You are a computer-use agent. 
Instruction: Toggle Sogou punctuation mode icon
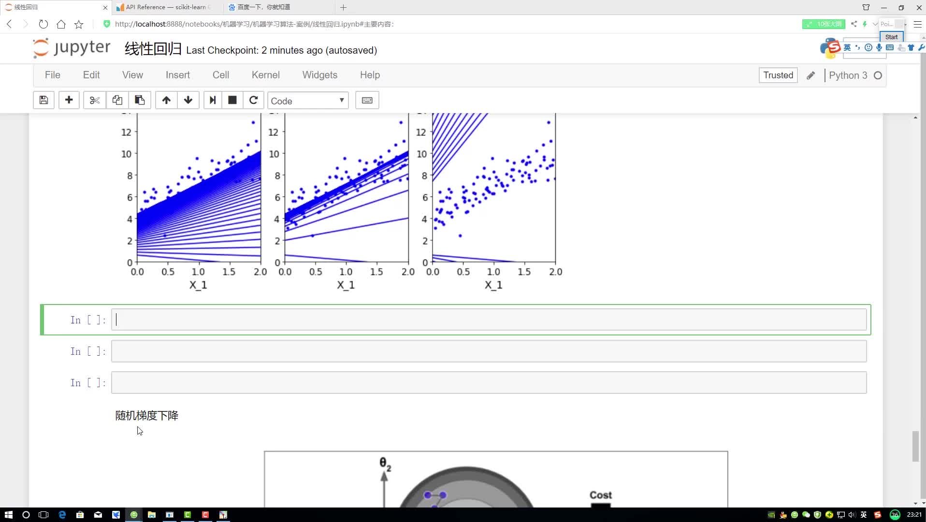(x=857, y=47)
